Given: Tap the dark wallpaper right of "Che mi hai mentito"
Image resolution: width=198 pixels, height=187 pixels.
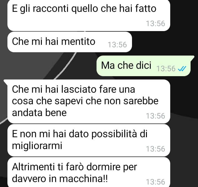Looking at the screenshot, I should [164, 42].
